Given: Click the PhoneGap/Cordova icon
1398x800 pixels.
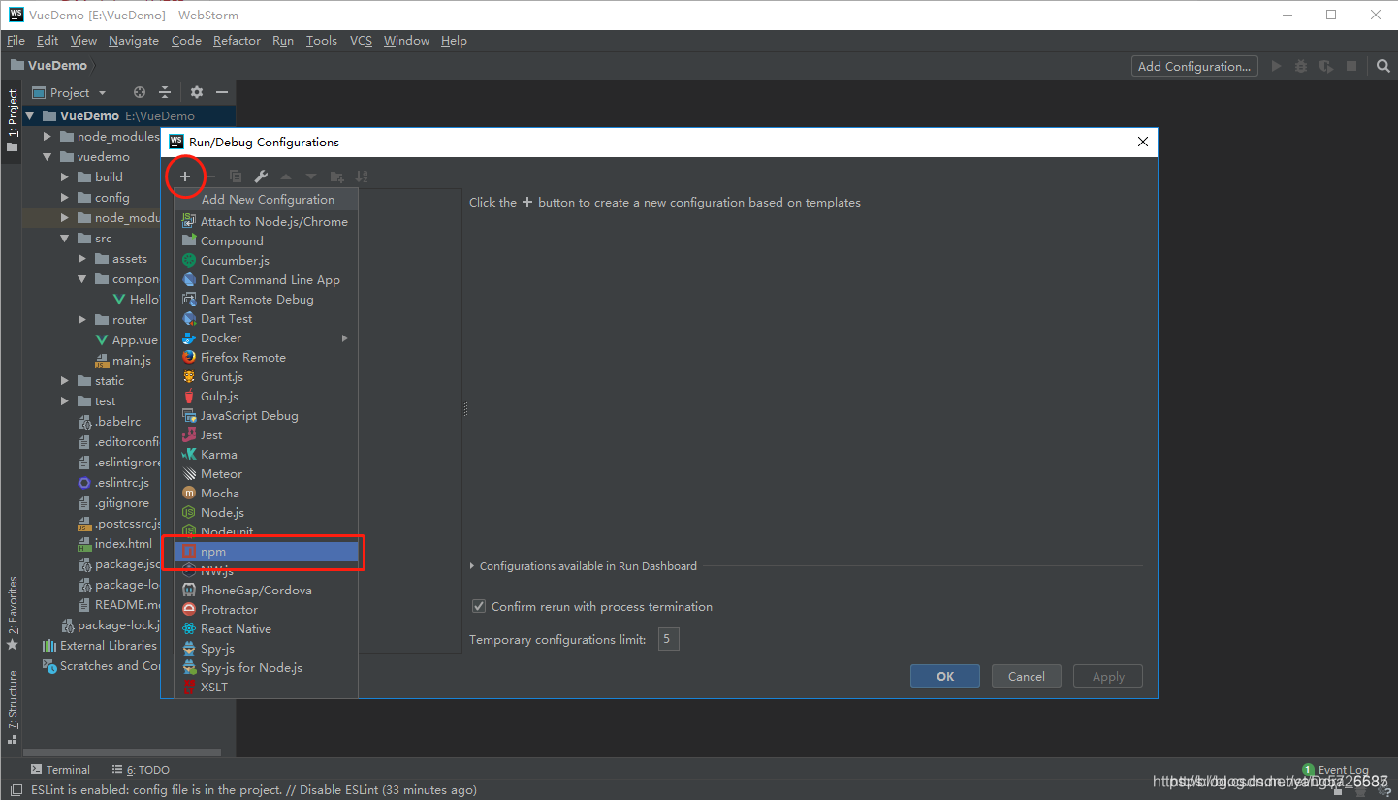Looking at the screenshot, I should coord(189,590).
